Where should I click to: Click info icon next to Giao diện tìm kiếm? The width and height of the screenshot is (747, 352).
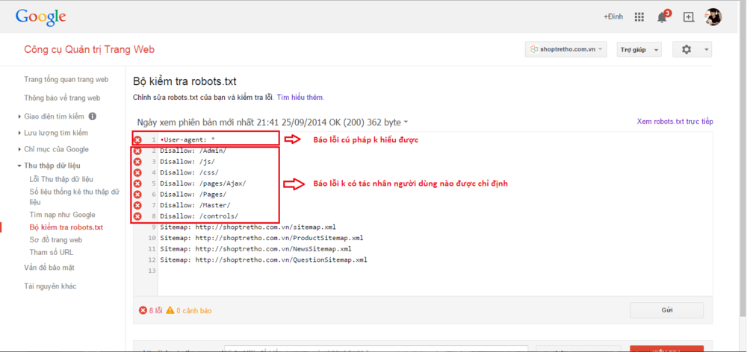point(93,116)
